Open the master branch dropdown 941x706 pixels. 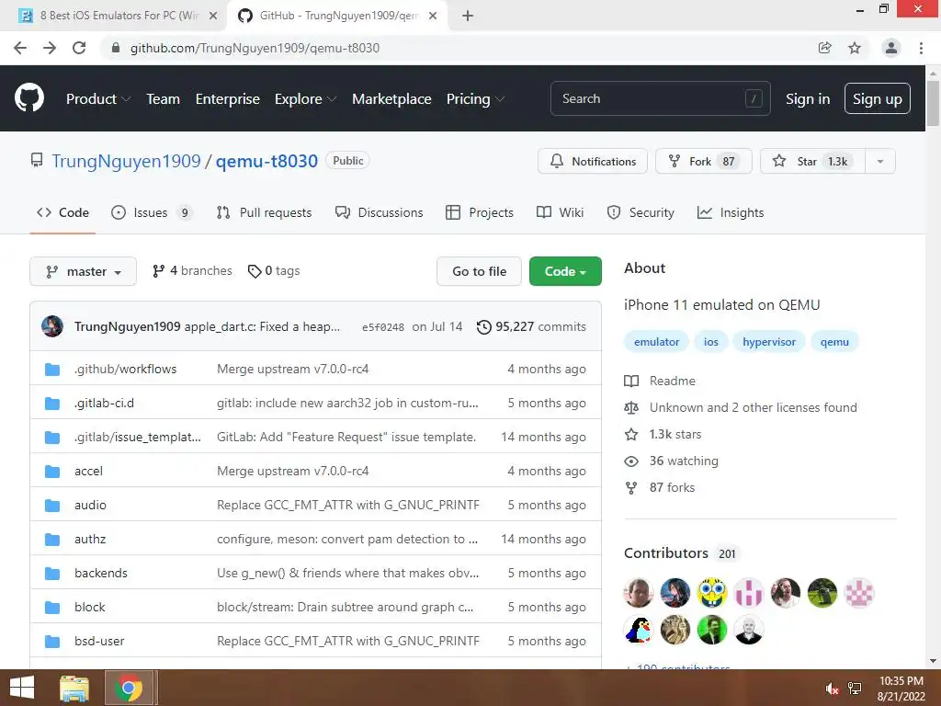point(83,271)
